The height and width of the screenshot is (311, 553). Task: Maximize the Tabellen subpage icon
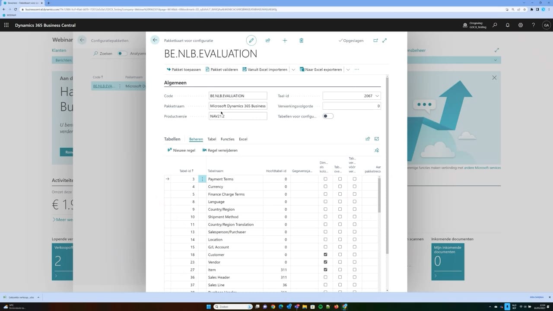[x=377, y=139]
